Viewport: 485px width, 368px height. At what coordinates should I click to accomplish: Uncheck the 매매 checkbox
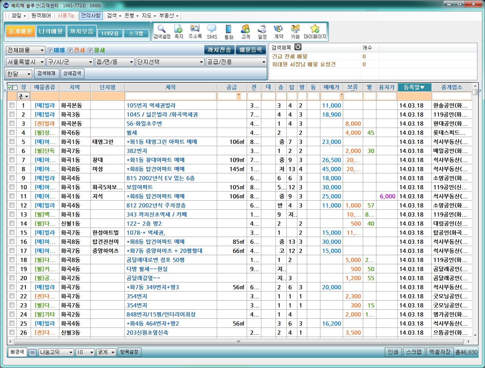pos(50,50)
